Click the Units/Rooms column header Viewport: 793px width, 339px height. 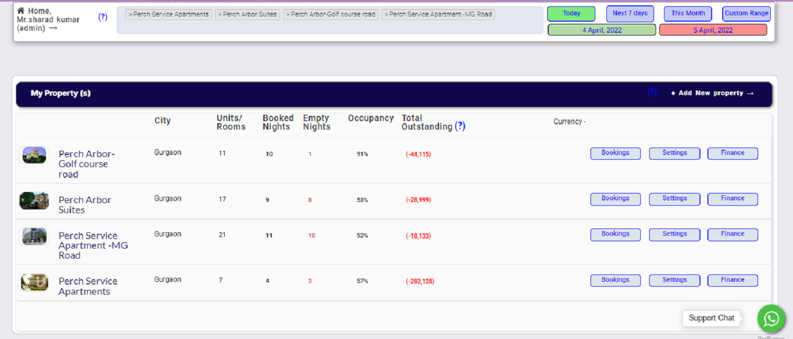231,122
